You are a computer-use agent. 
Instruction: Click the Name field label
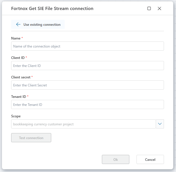pos(16,38)
